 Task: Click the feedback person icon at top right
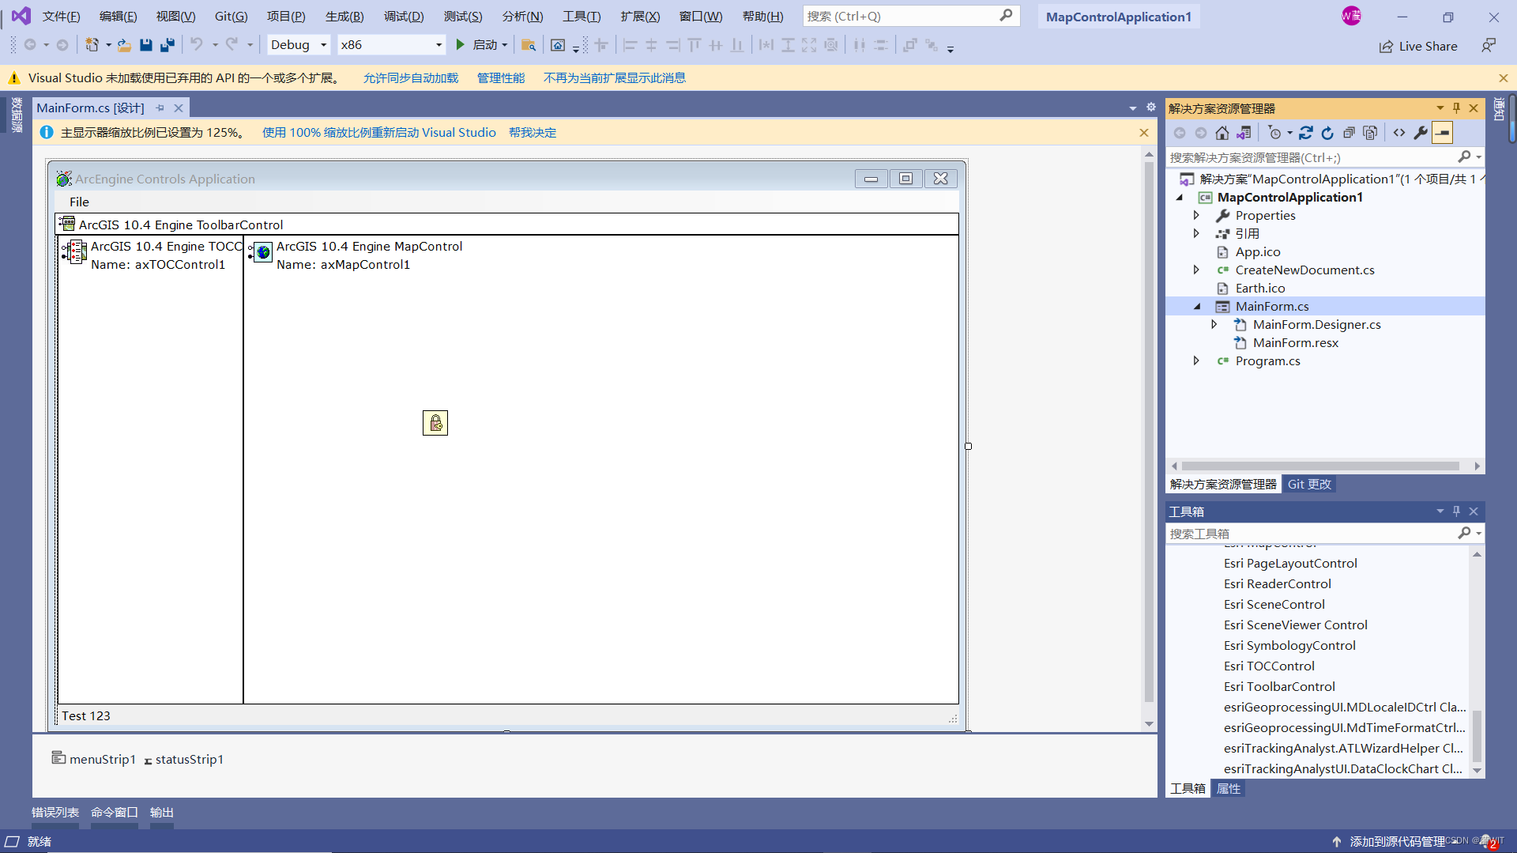pyautogui.click(x=1489, y=46)
